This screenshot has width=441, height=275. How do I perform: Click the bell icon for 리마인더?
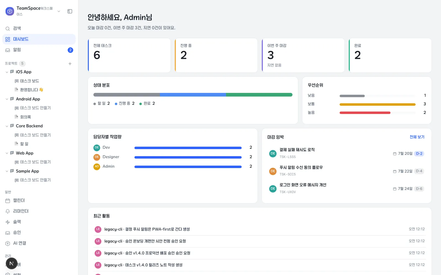(8, 211)
